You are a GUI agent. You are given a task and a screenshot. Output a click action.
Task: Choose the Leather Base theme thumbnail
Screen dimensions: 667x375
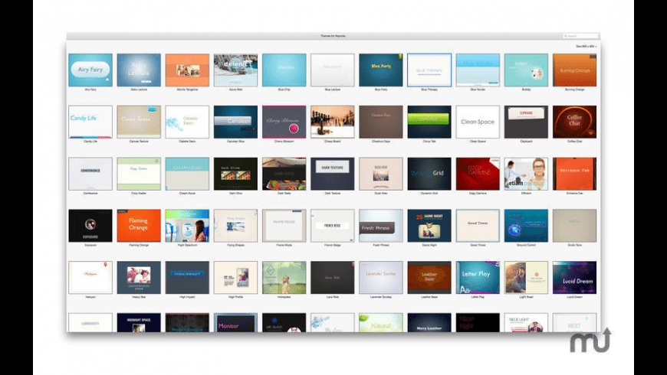click(429, 277)
